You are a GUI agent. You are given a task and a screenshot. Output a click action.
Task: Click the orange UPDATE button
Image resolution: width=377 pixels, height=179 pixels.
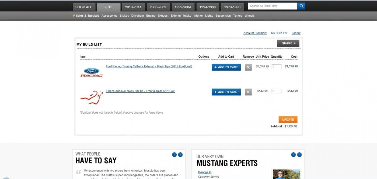(x=288, y=120)
